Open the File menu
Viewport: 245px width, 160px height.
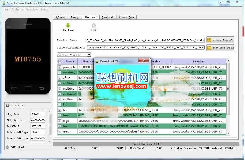click(x=6, y=9)
